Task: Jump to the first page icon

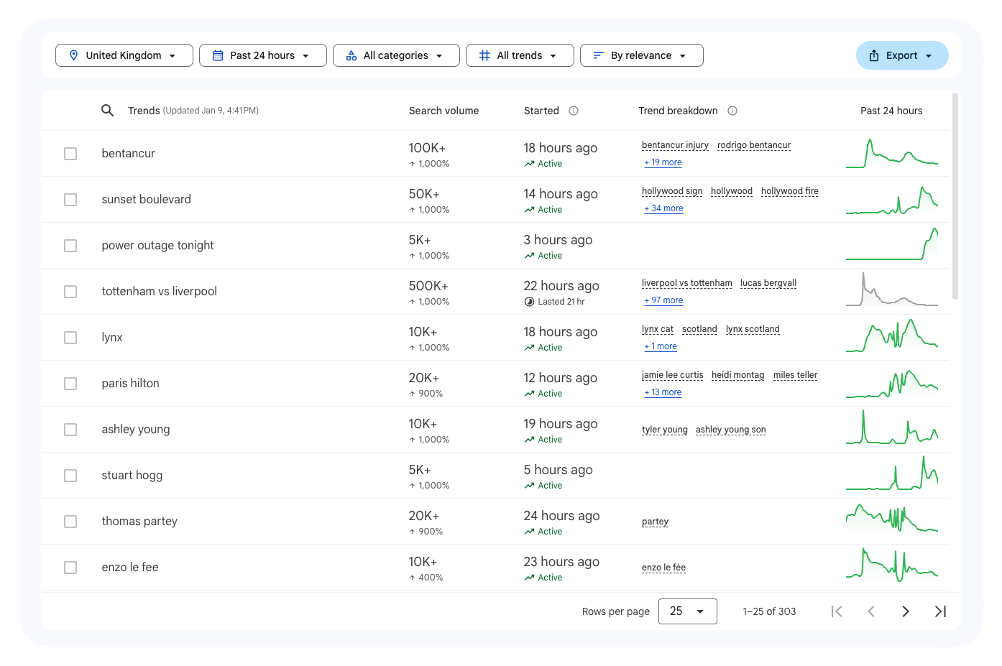Action: (837, 611)
